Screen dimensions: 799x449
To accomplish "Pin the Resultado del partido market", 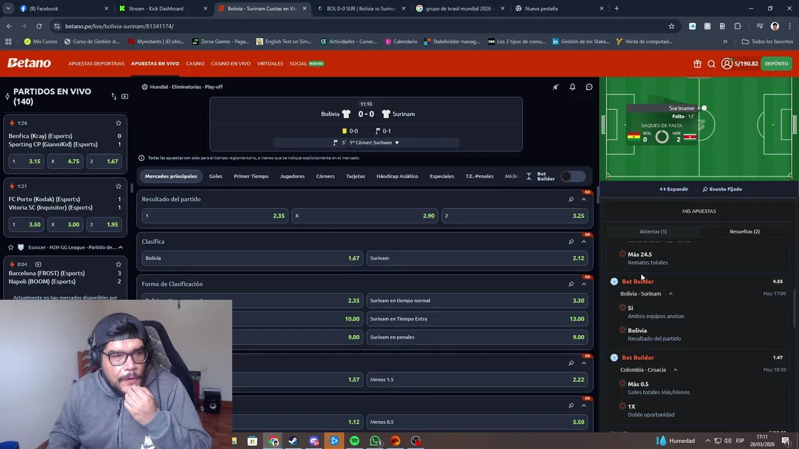I will pos(571,199).
